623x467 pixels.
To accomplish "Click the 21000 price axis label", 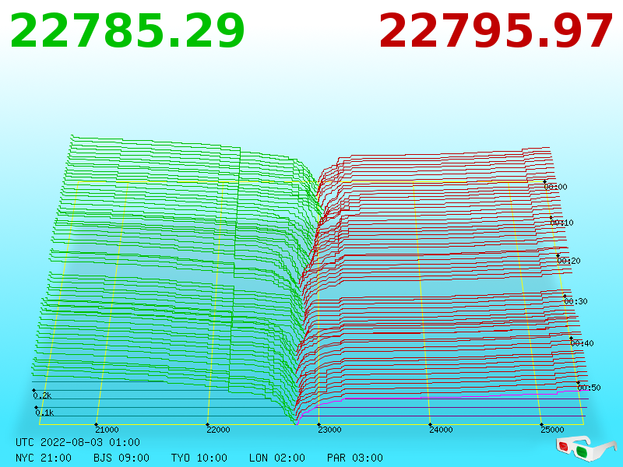I will [x=107, y=430].
